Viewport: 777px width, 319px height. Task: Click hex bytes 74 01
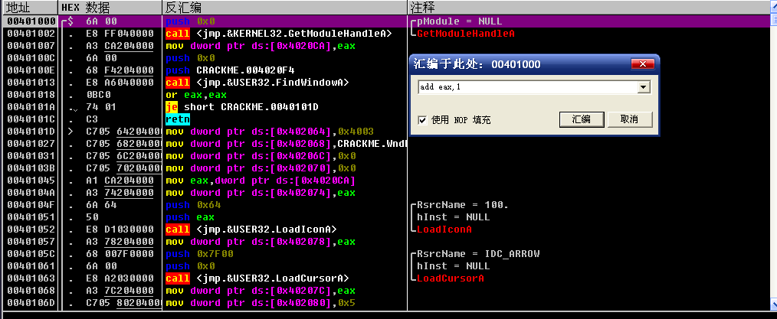point(101,107)
